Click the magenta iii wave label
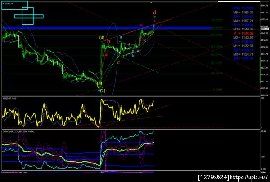270x182 pixels. 141,25
